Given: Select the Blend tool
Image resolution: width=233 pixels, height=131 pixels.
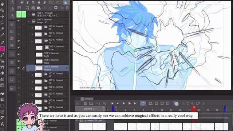Looking at the screenshot, I should [x=2, y=79].
